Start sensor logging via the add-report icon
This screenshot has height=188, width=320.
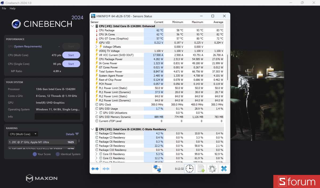click(201, 169)
